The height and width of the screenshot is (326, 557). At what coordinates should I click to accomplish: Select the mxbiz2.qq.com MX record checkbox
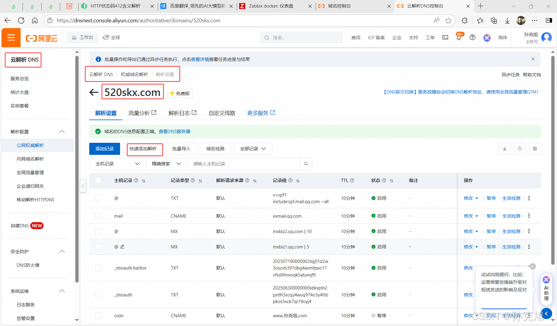click(x=98, y=231)
